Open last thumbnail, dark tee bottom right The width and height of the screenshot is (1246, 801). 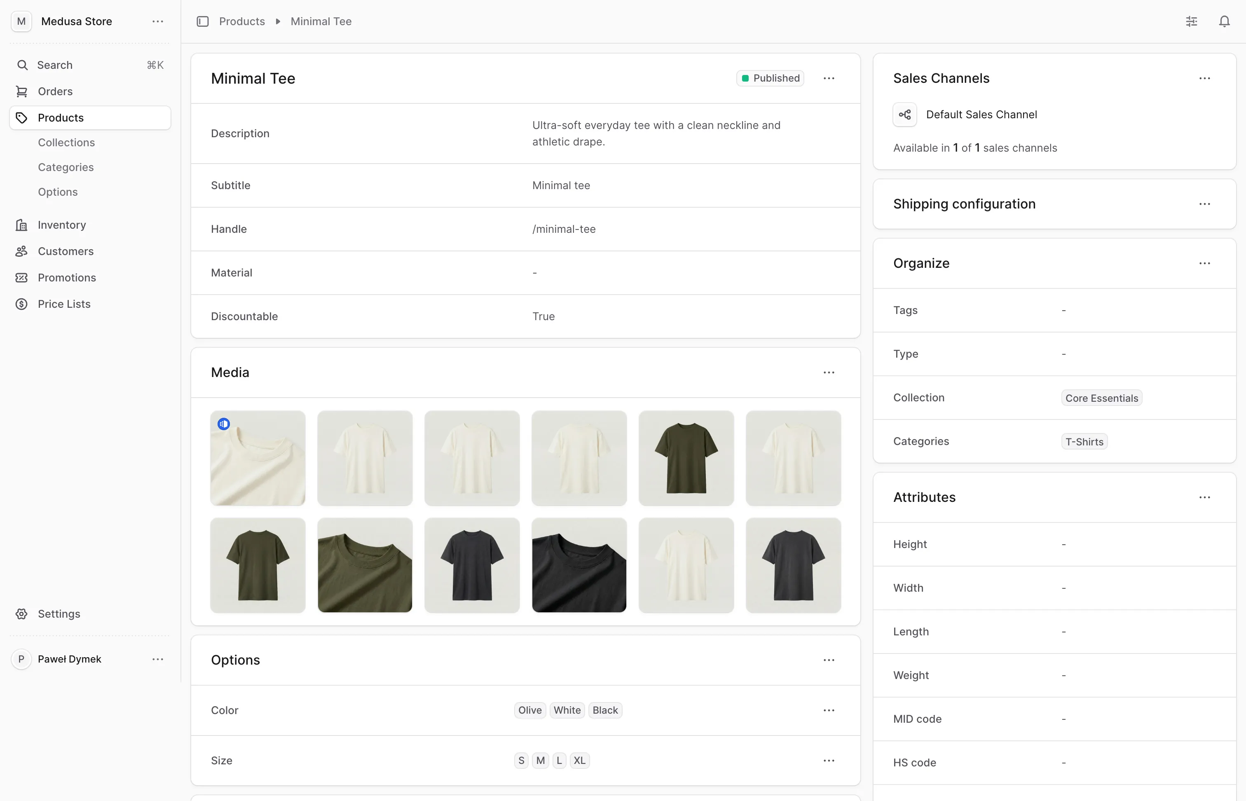click(x=793, y=565)
